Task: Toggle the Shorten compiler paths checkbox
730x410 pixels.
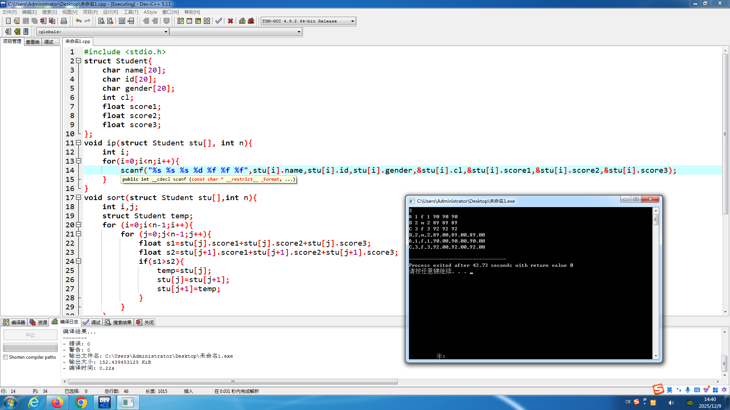Action: point(6,357)
